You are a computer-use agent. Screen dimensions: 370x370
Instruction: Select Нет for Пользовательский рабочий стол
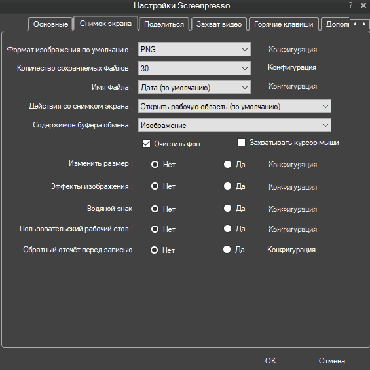click(x=155, y=229)
